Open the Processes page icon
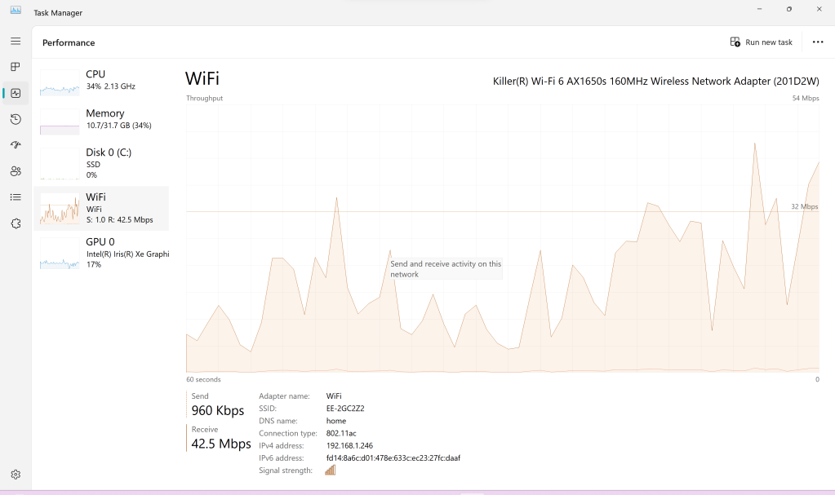This screenshot has height=495, width=835. tap(16, 67)
